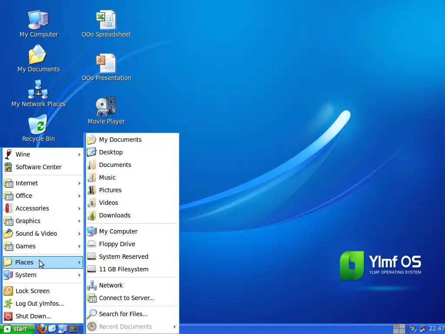The height and width of the screenshot is (334, 445).
Task: Click Show Desktop icon in taskbar
Action: (52, 329)
